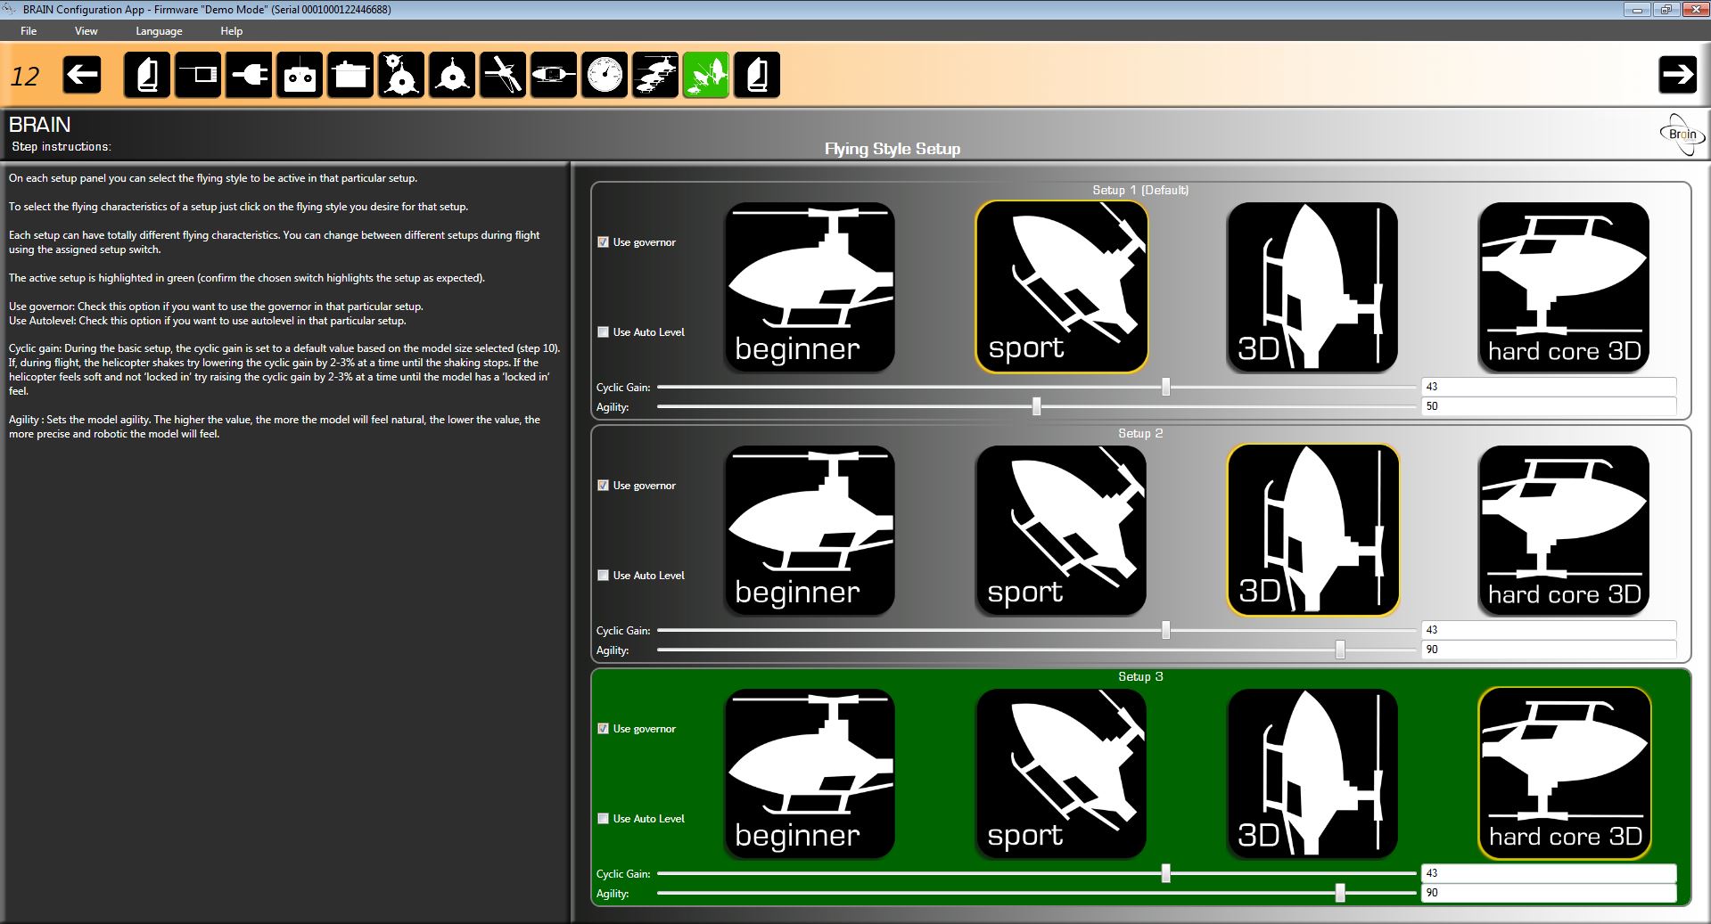The image size is (1711, 924).
Task: Open the receiver step icon with antenna
Action: tap(198, 75)
